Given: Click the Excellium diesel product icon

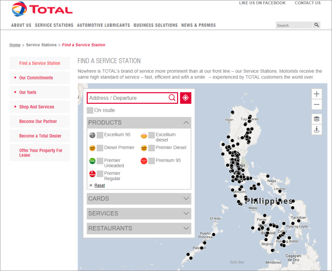Looking at the screenshot, I should pyautogui.click(x=144, y=135).
